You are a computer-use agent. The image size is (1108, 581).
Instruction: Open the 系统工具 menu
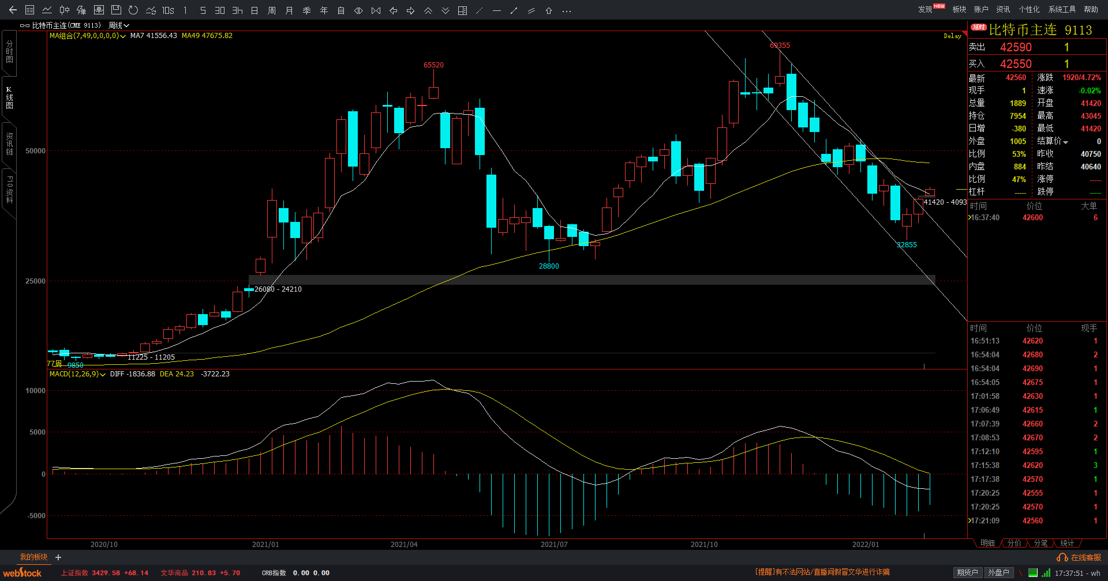1062,9
